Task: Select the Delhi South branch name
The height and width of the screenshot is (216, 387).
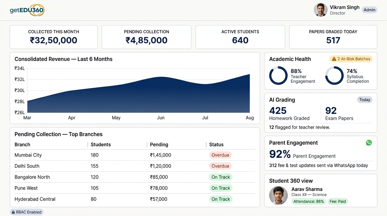Action: (27, 166)
